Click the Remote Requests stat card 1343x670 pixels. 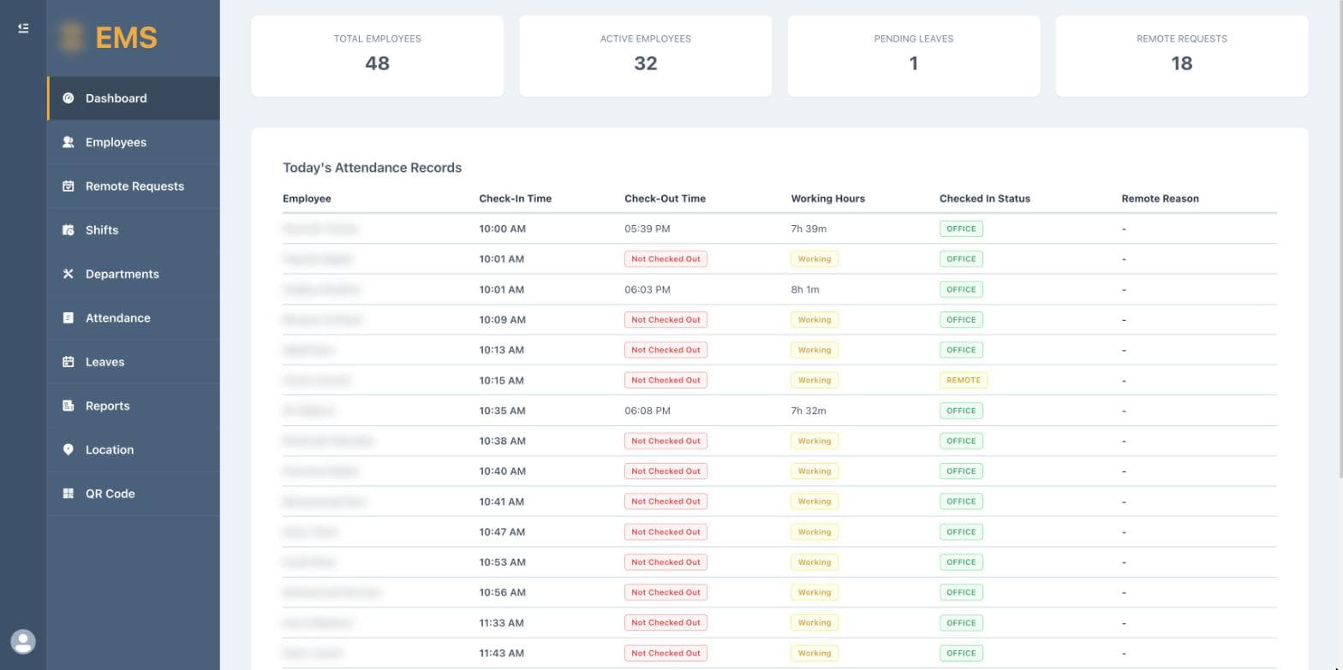tap(1182, 56)
